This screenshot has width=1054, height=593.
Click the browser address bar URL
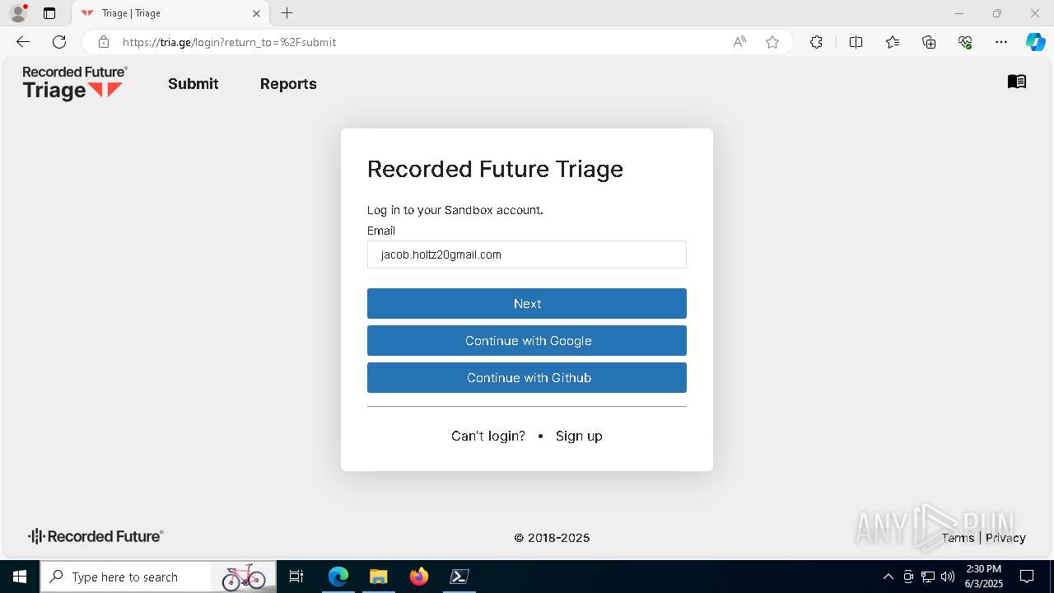click(x=229, y=42)
